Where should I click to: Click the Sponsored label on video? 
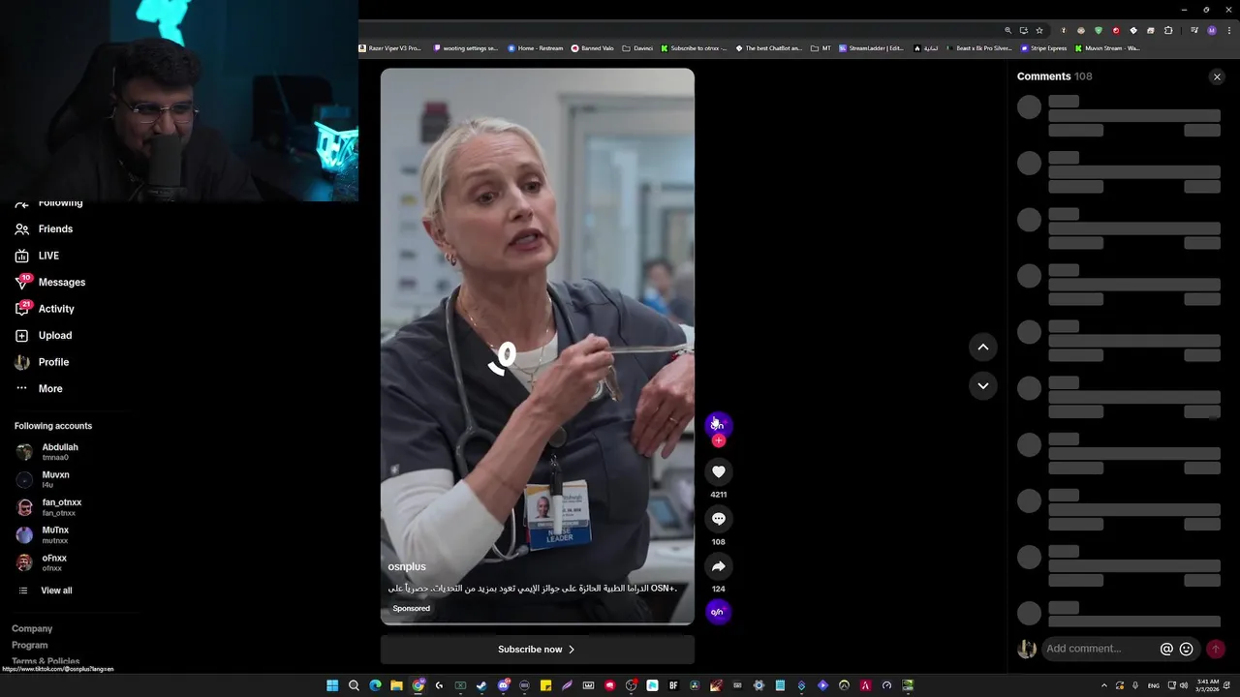pos(411,609)
